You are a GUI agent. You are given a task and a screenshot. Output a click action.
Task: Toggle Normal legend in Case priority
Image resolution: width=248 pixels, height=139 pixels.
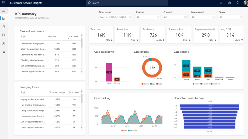[x=145, y=84]
